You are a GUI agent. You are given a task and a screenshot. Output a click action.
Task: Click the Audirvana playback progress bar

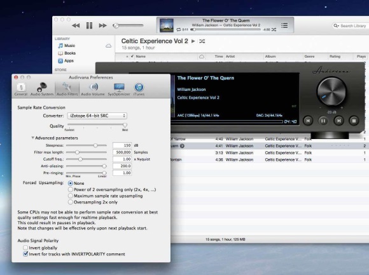coord(226,122)
